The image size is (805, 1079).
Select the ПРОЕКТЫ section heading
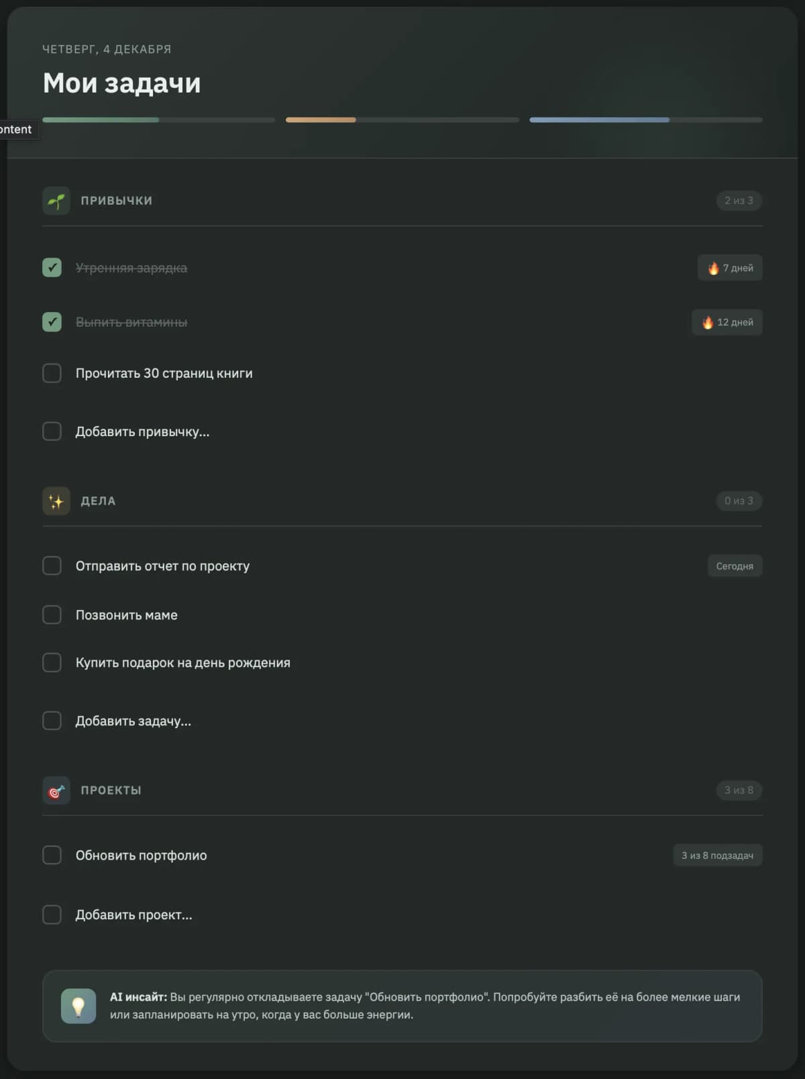[111, 790]
